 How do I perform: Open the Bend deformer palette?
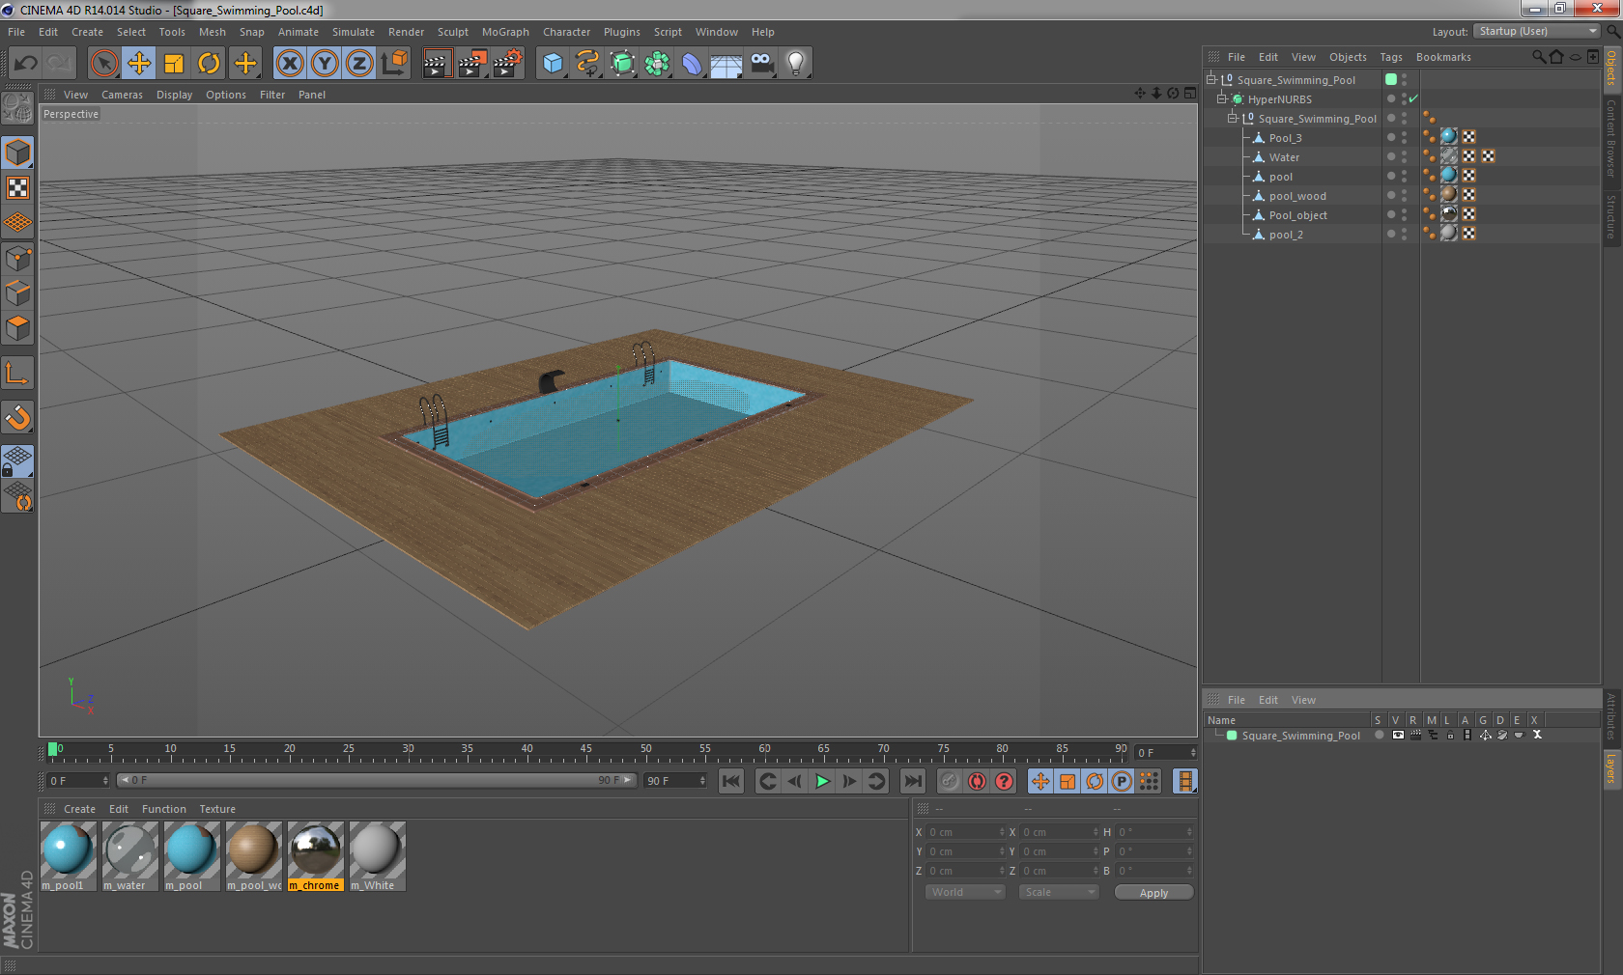pyautogui.click(x=693, y=64)
